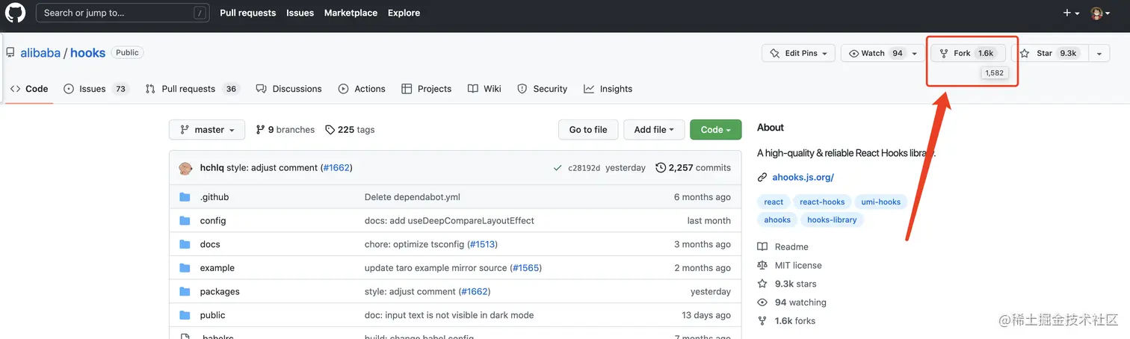View 1.6k forks in About sidebar
This screenshot has height=339, width=1130.
(786, 321)
